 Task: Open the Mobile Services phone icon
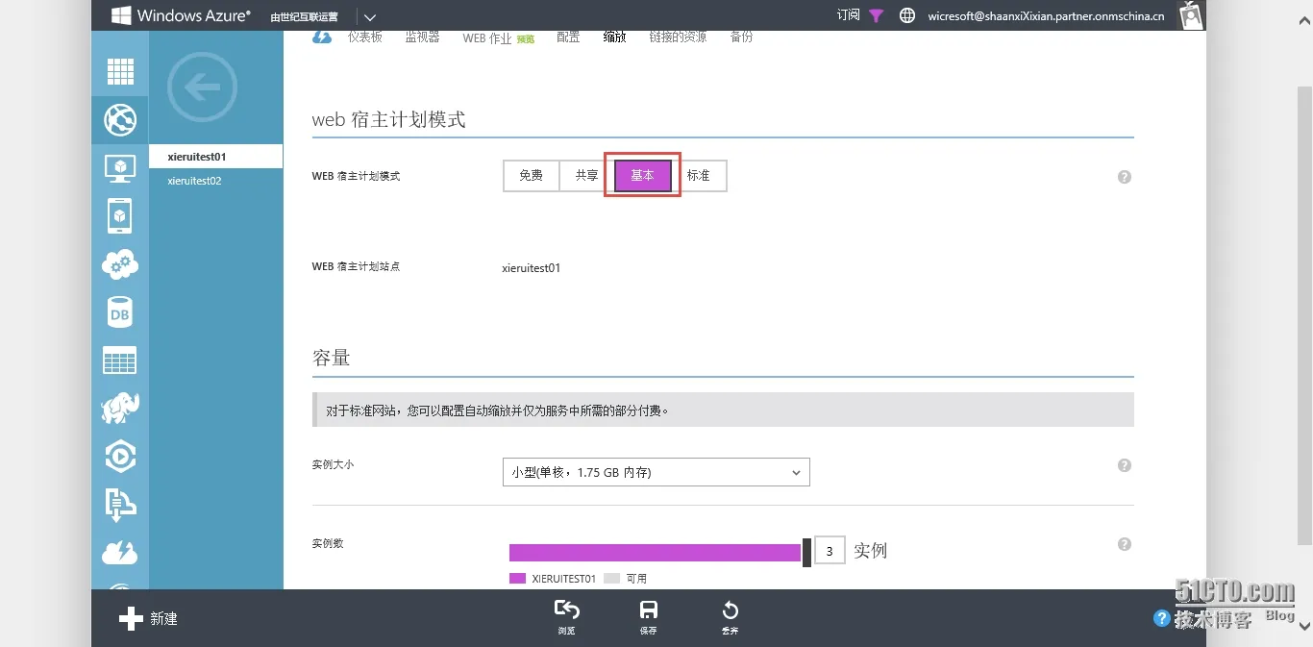click(120, 216)
